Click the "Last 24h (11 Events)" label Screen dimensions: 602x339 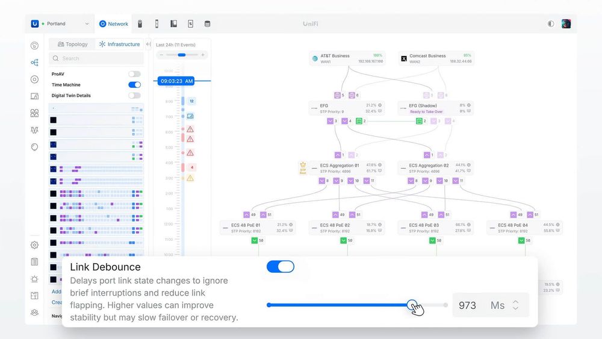[175, 45]
